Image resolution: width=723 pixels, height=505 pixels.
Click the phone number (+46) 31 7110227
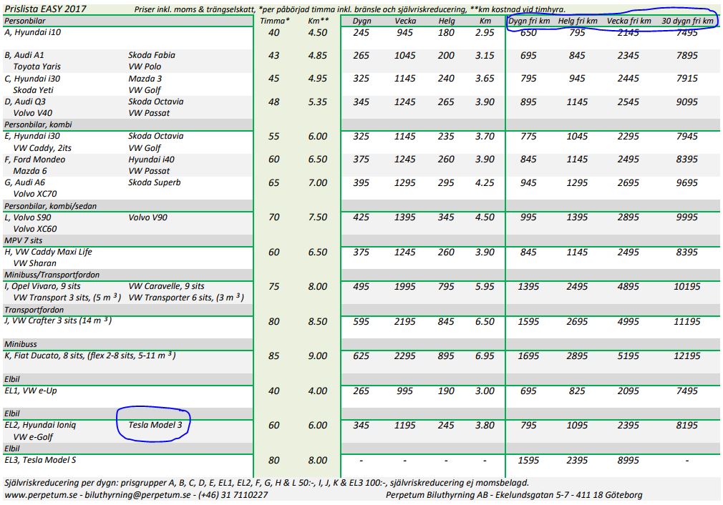[x=233, y=495]
